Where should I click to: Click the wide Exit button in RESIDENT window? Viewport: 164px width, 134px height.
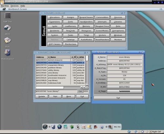click(x=118, y=98)
